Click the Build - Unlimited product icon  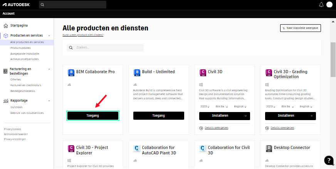(x=137, y=73)
